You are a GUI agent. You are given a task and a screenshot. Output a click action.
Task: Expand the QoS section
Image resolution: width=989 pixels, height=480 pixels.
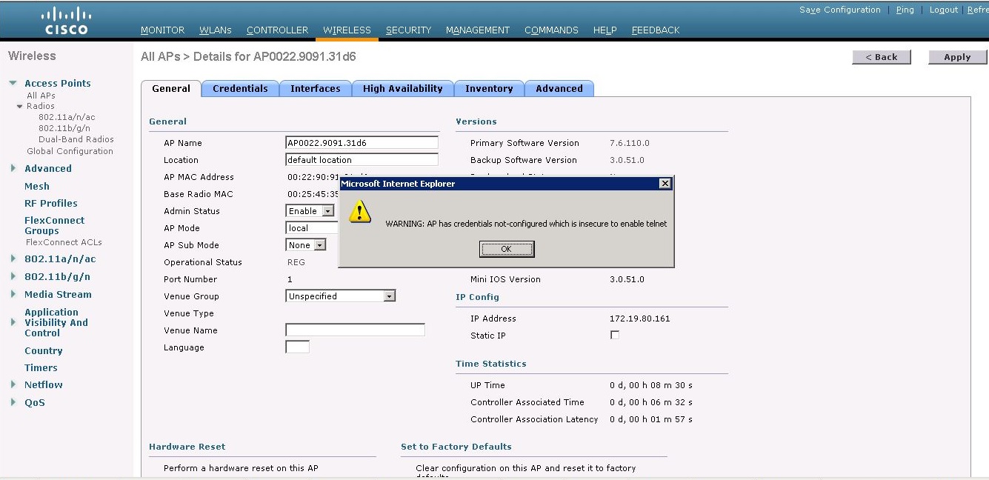pyautogui.click(x=13, y=402)
